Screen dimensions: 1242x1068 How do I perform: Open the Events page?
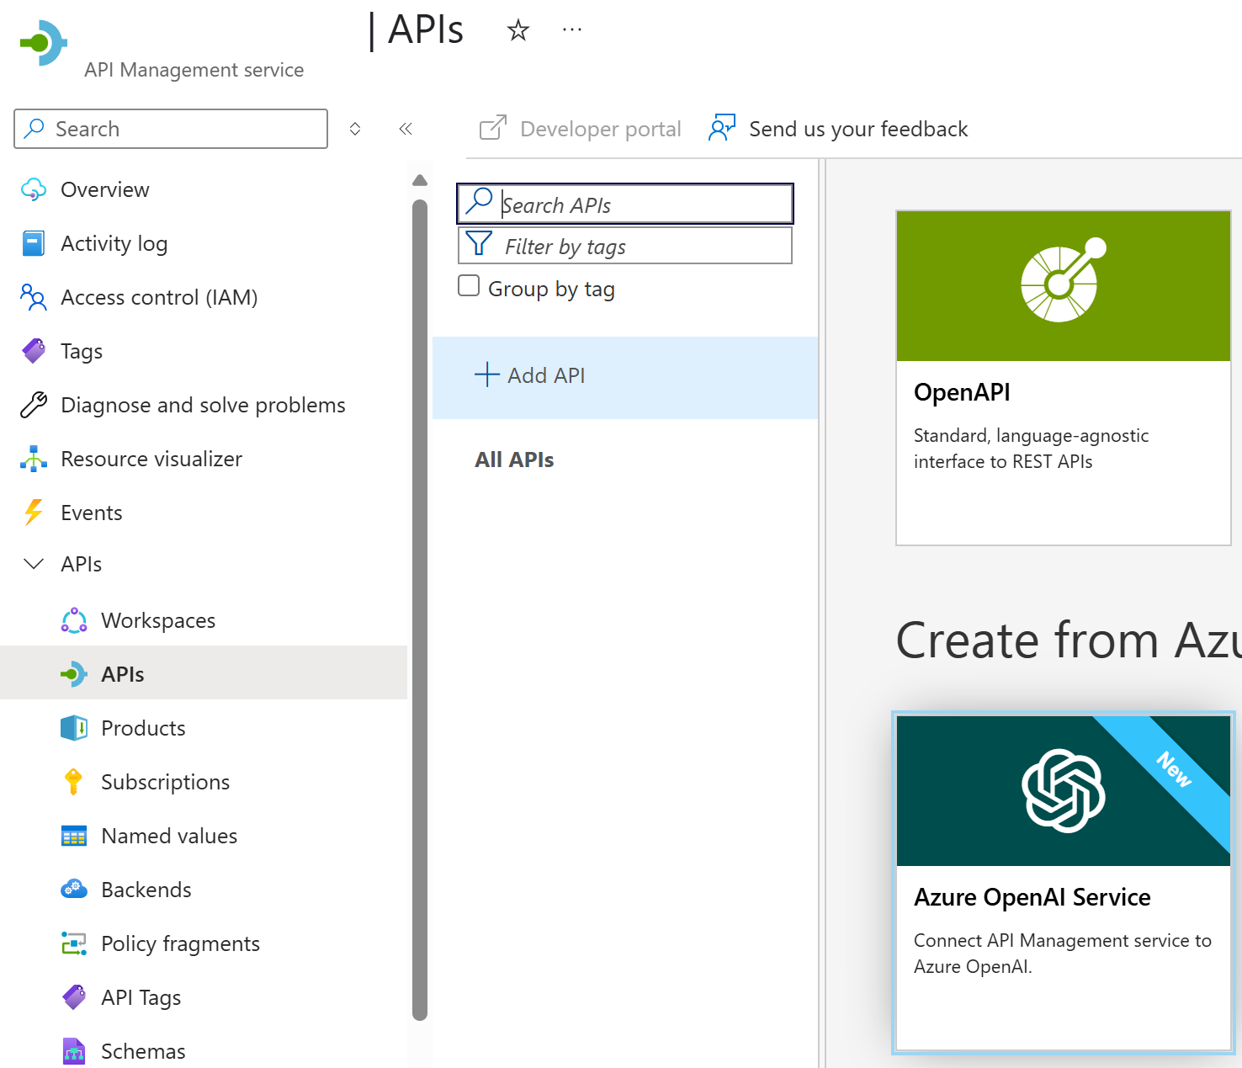[92, 513]
